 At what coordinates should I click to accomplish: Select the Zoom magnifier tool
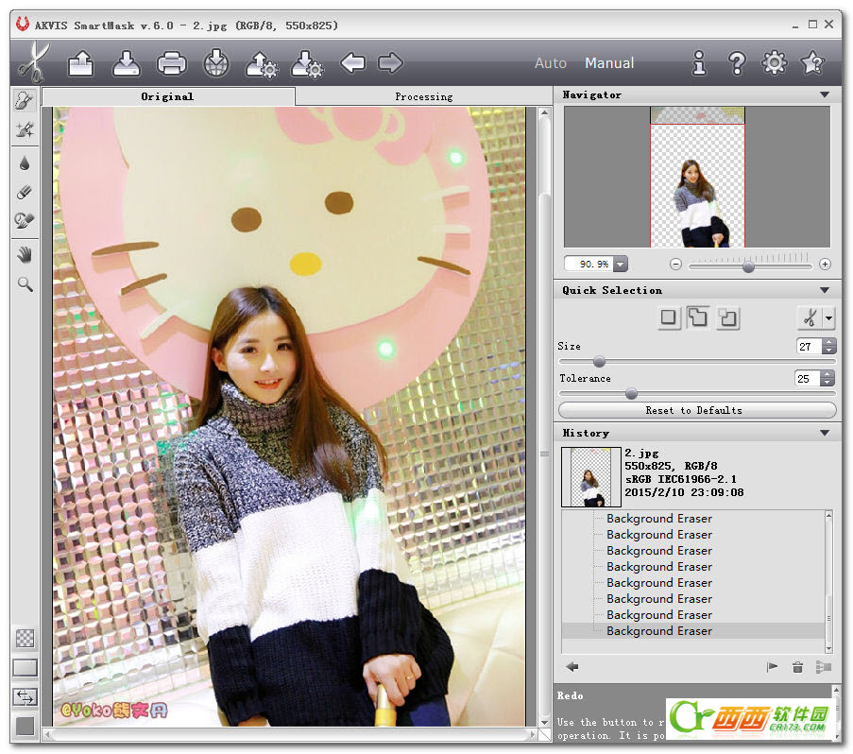25,284
